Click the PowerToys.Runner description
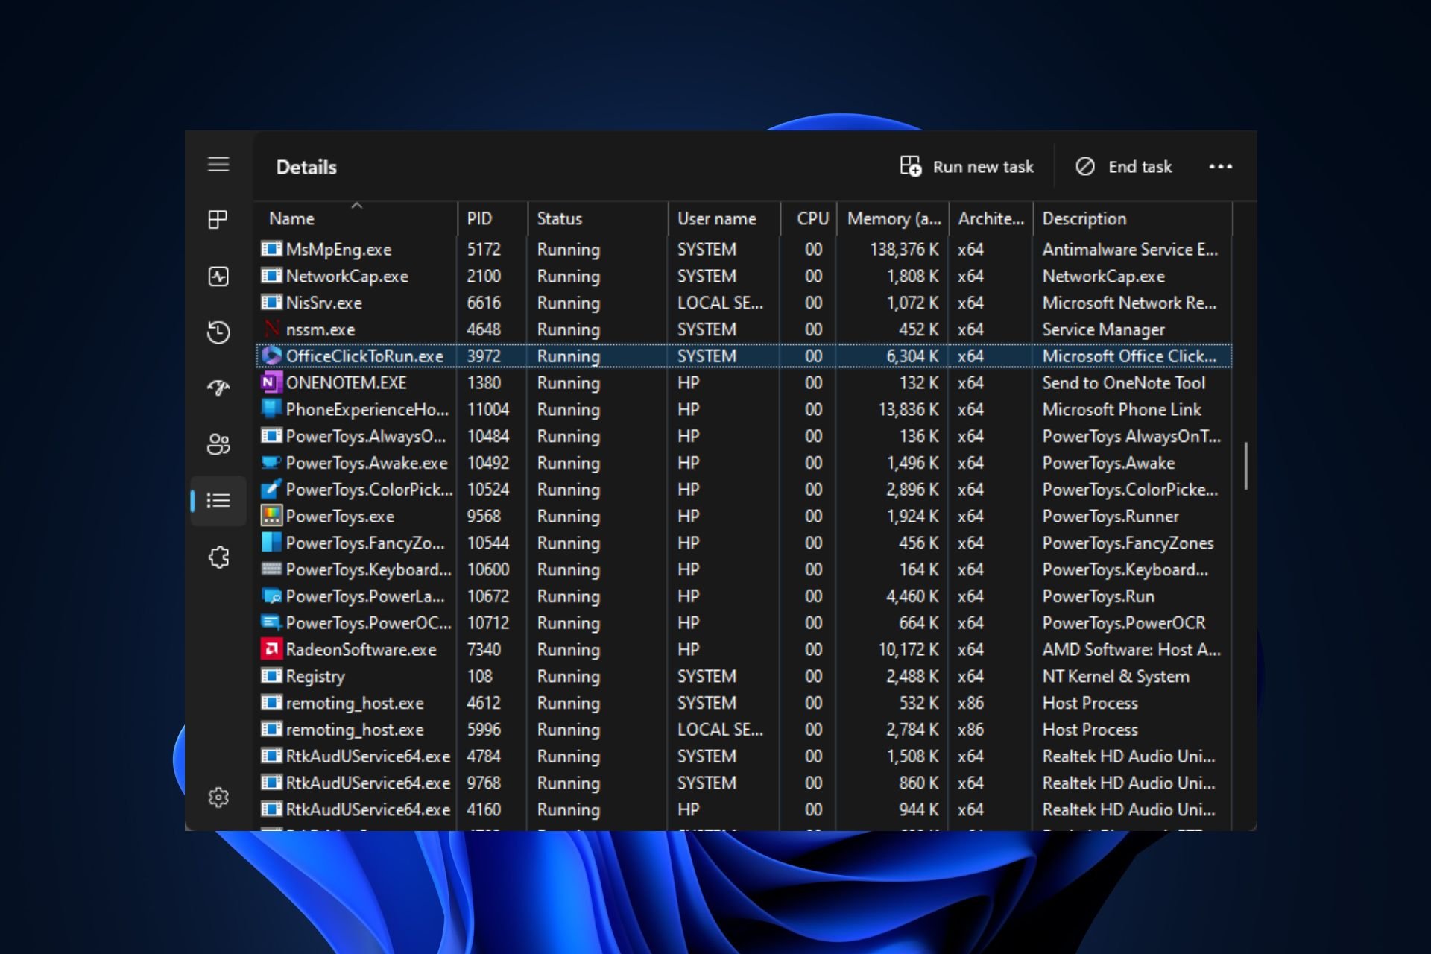Viewport: 1431px width, 954px height. [1111, 517]
